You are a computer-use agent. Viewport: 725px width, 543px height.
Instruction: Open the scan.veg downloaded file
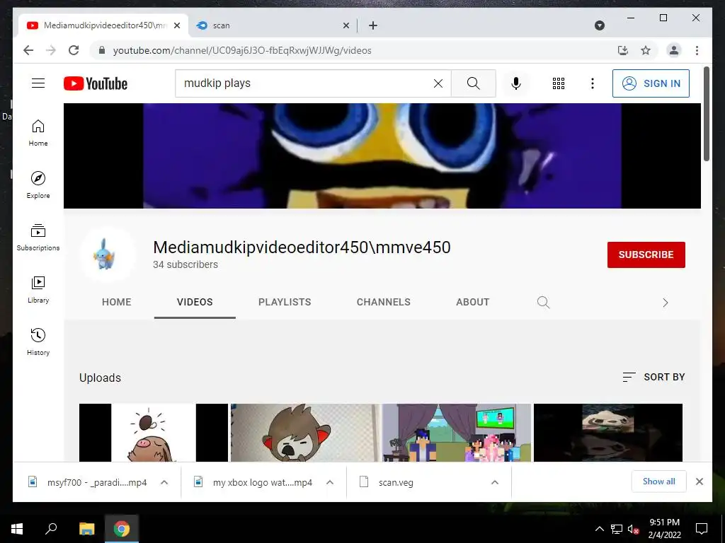click(x=396, y=482)
